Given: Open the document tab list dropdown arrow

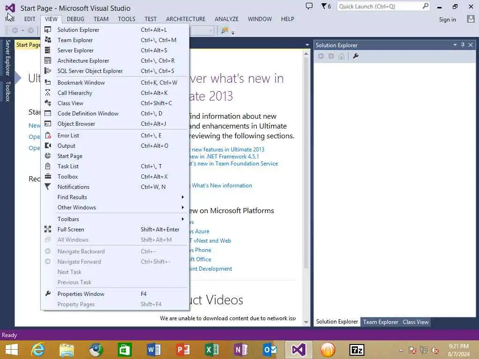Looking at the screenshot, I should (x=307, y=45).
